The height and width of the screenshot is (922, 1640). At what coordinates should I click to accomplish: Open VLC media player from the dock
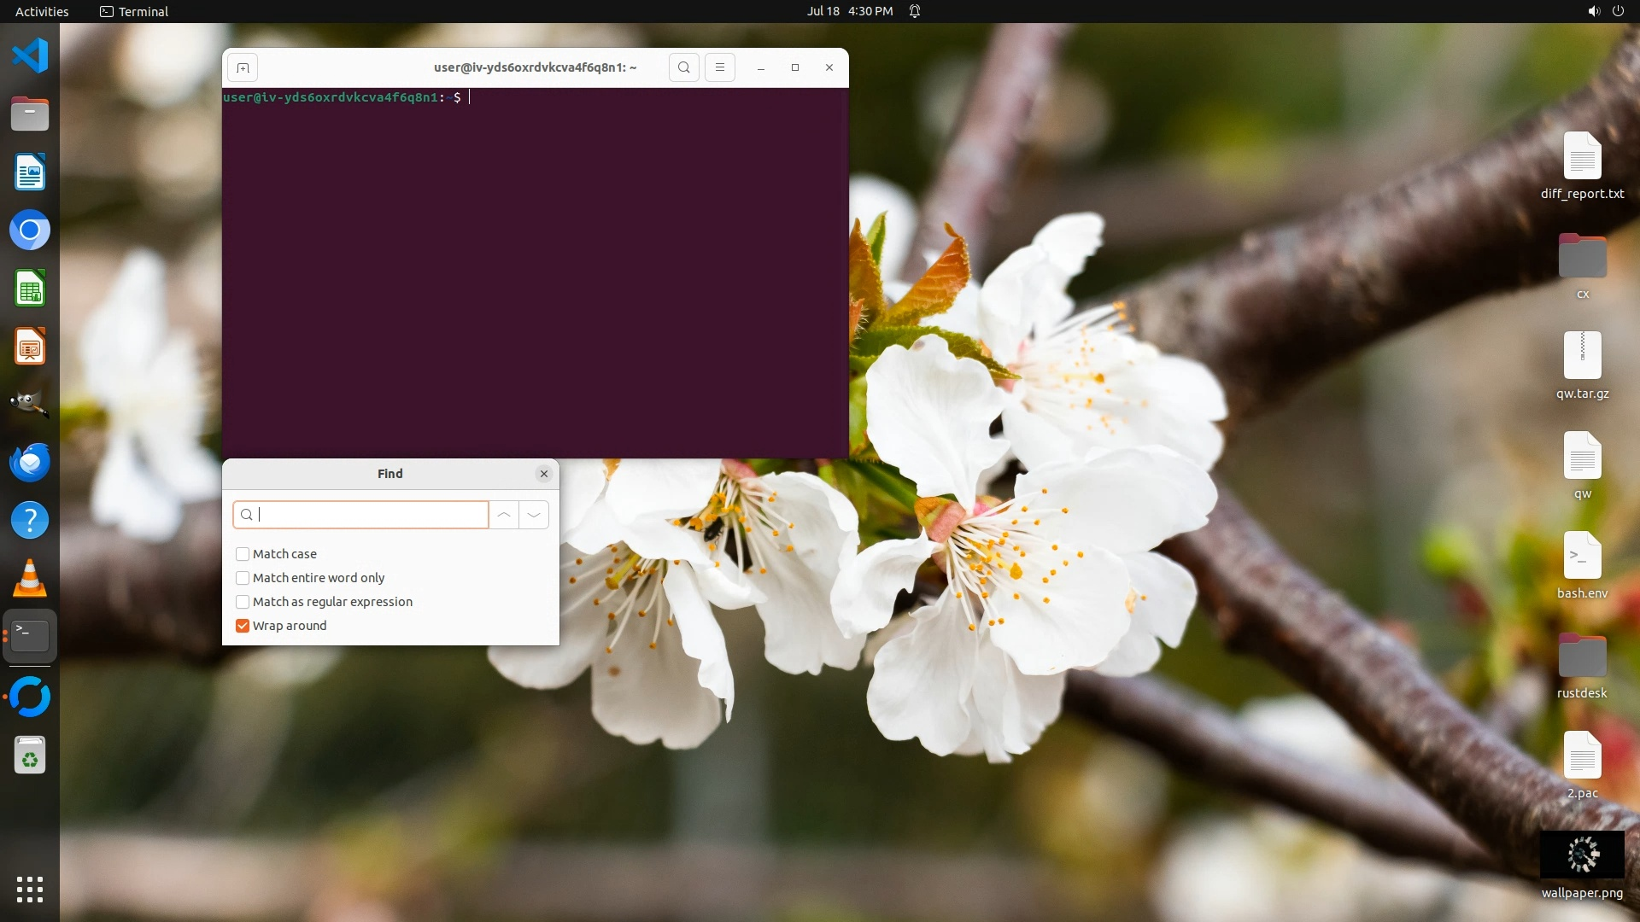[x=30, y=578]
